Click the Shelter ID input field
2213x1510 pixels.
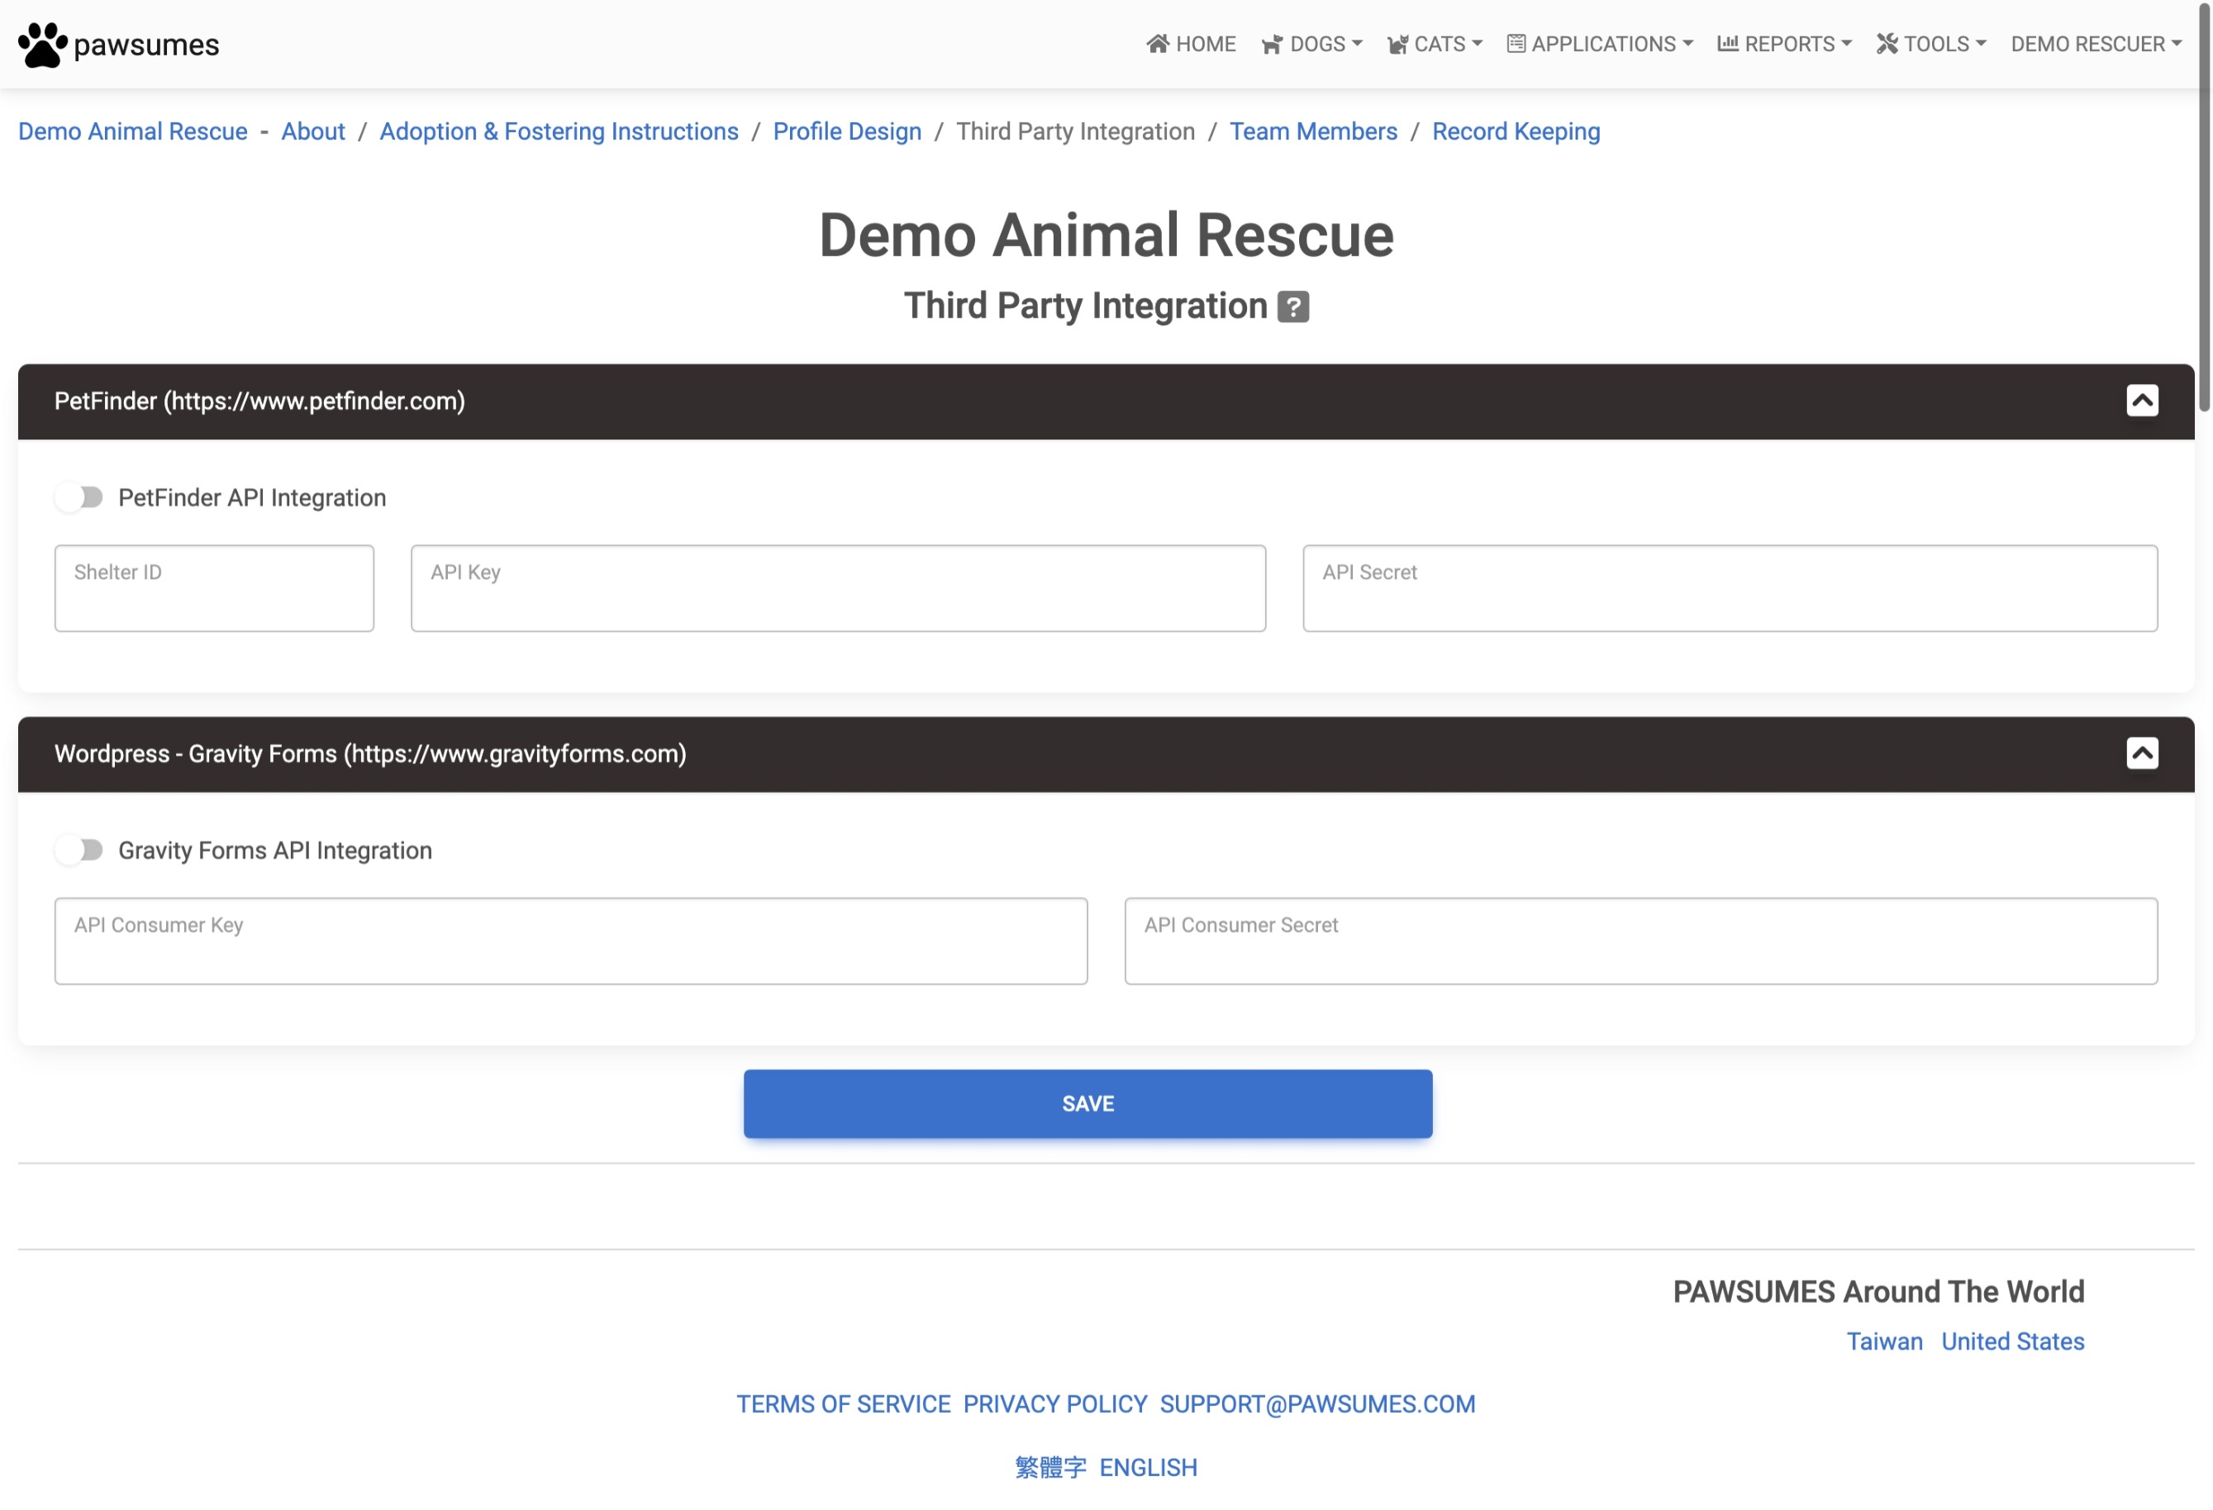[214, 588]
